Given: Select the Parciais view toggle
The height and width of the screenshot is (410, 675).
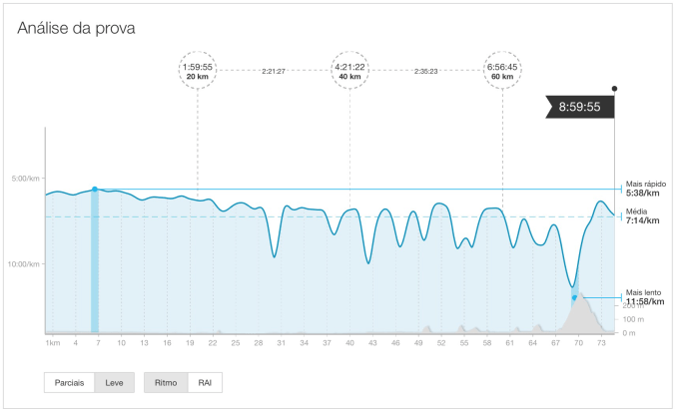Looking at the screenshot, I should [69, 382].
